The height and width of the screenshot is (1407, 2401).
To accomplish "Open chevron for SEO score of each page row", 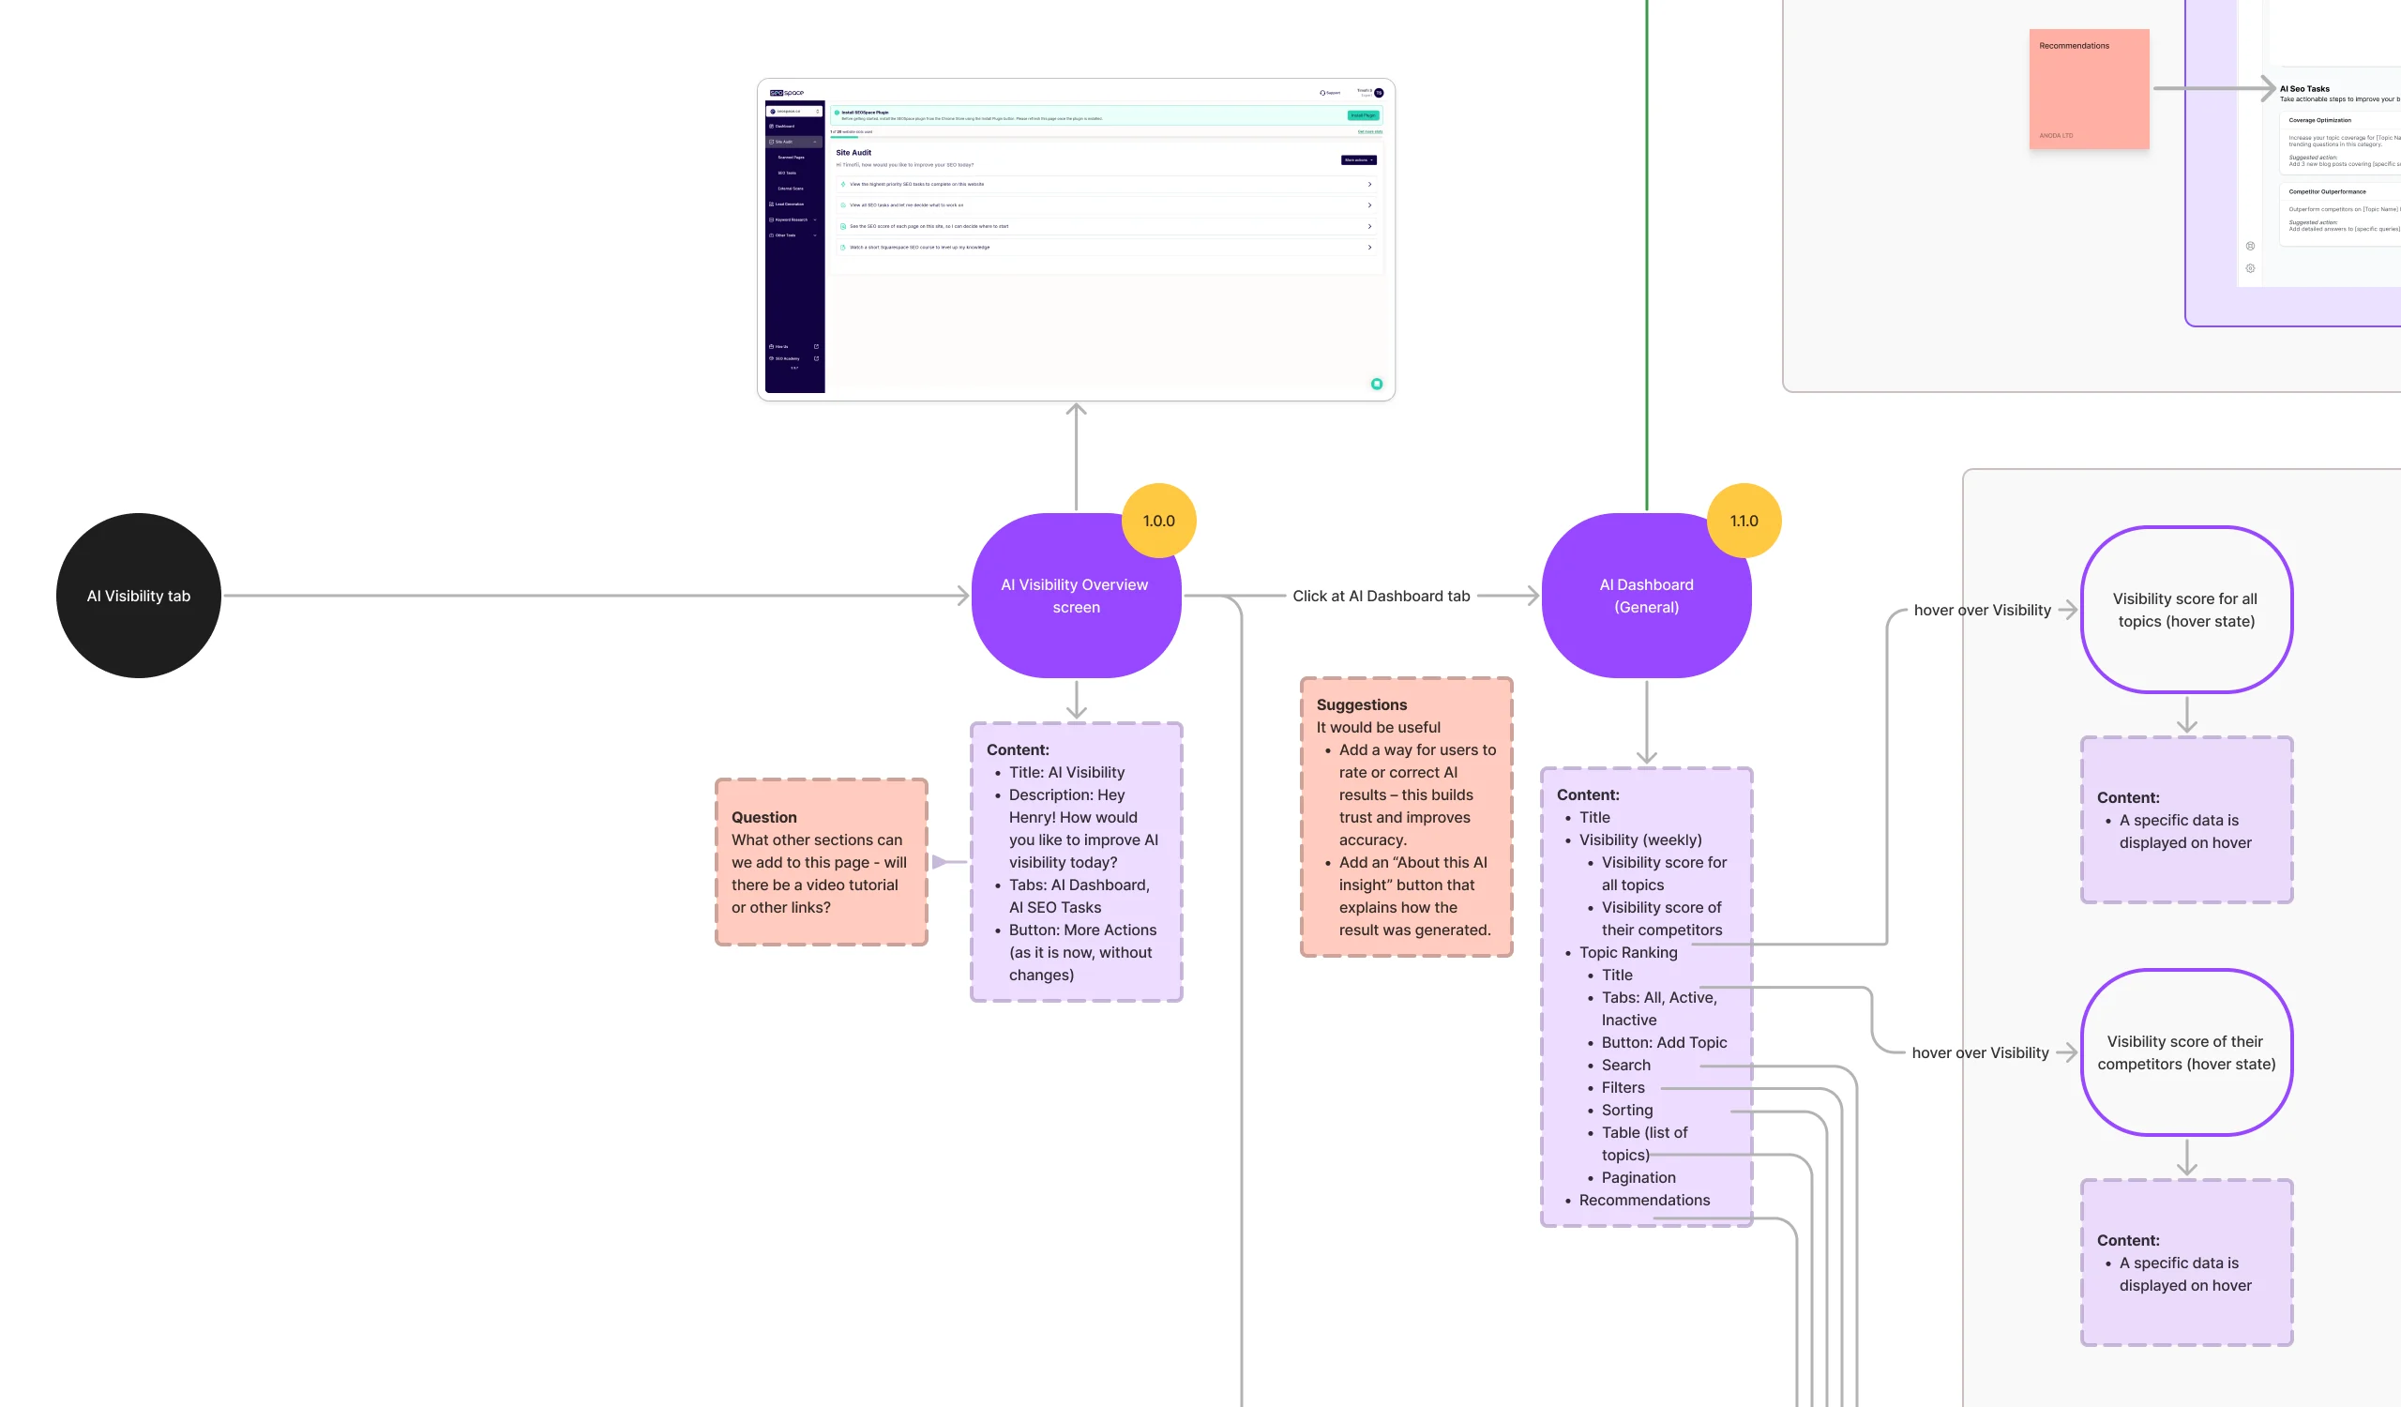I will pyautogui.click(x=1369, y=227).
